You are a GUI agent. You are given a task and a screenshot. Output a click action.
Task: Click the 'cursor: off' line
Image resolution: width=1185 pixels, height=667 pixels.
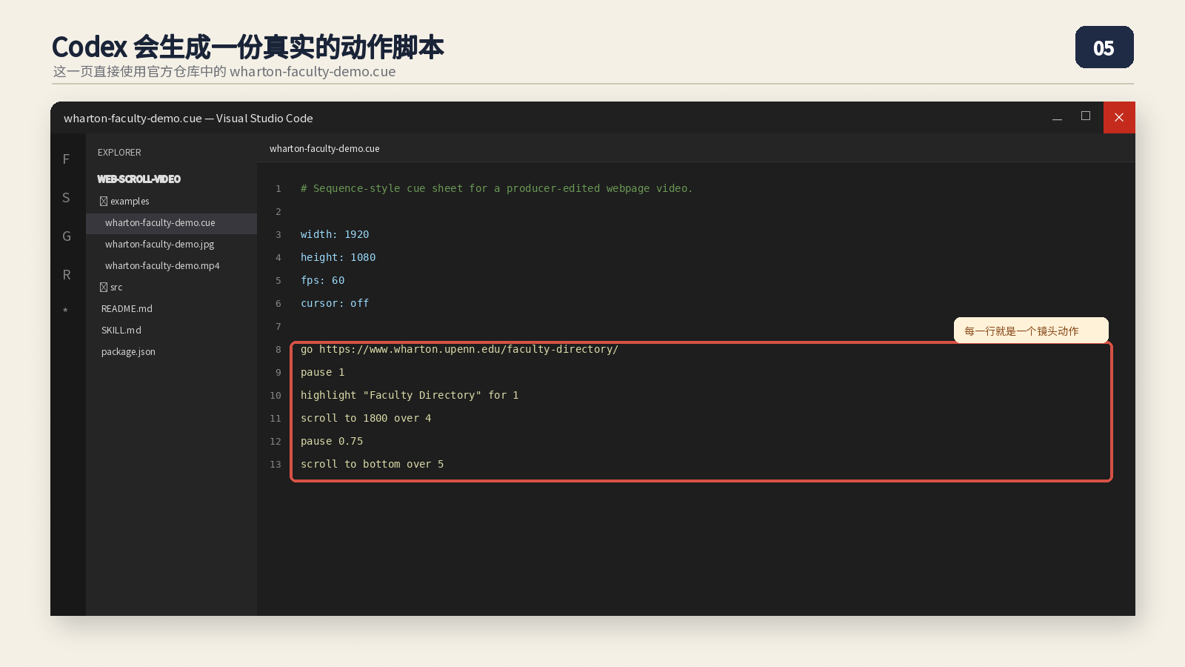coord(335,304)
